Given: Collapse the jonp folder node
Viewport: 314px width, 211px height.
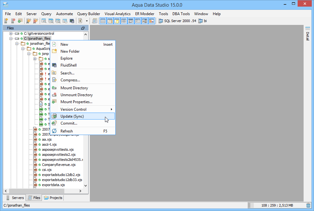Looking at the screenshot, I should coord(29,54).
